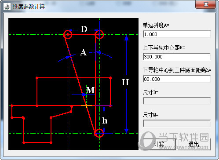Click the 下导轮中心到工件底面距离h= label
219x160 pixels.
click(x=177, y=70)
